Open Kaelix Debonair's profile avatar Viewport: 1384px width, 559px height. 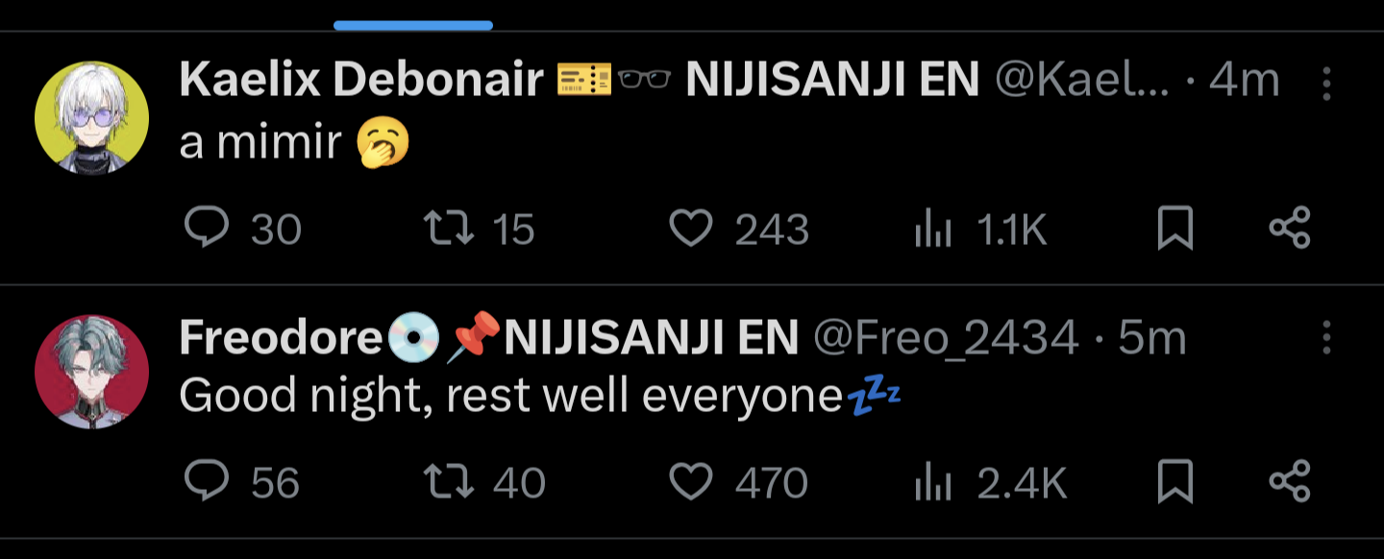coord(92,117)
